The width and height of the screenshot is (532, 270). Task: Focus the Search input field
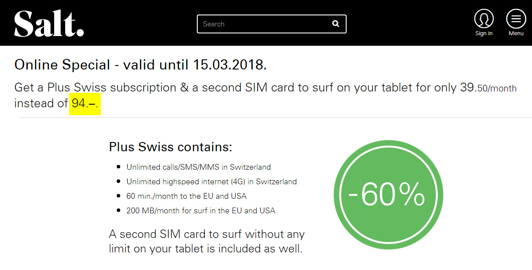[x=264, y=24]
